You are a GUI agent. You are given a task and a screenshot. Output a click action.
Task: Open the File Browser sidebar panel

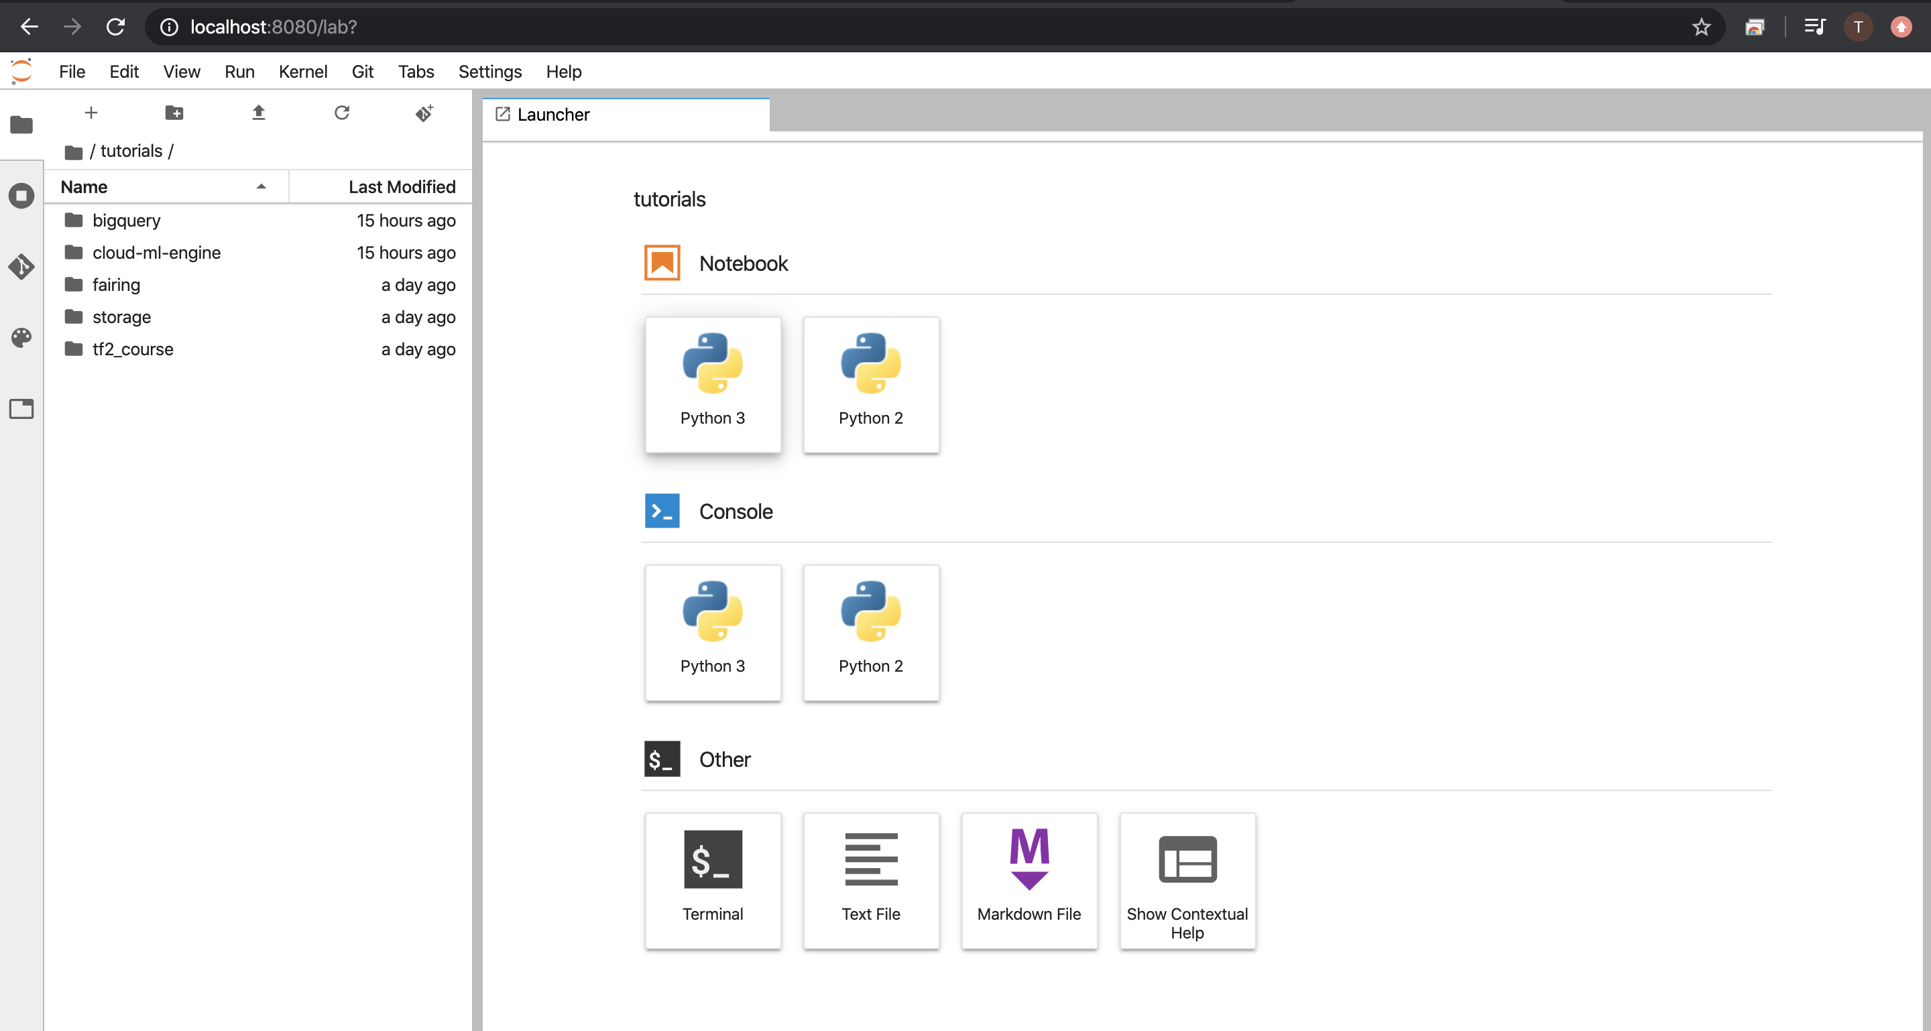click(21, 125)
